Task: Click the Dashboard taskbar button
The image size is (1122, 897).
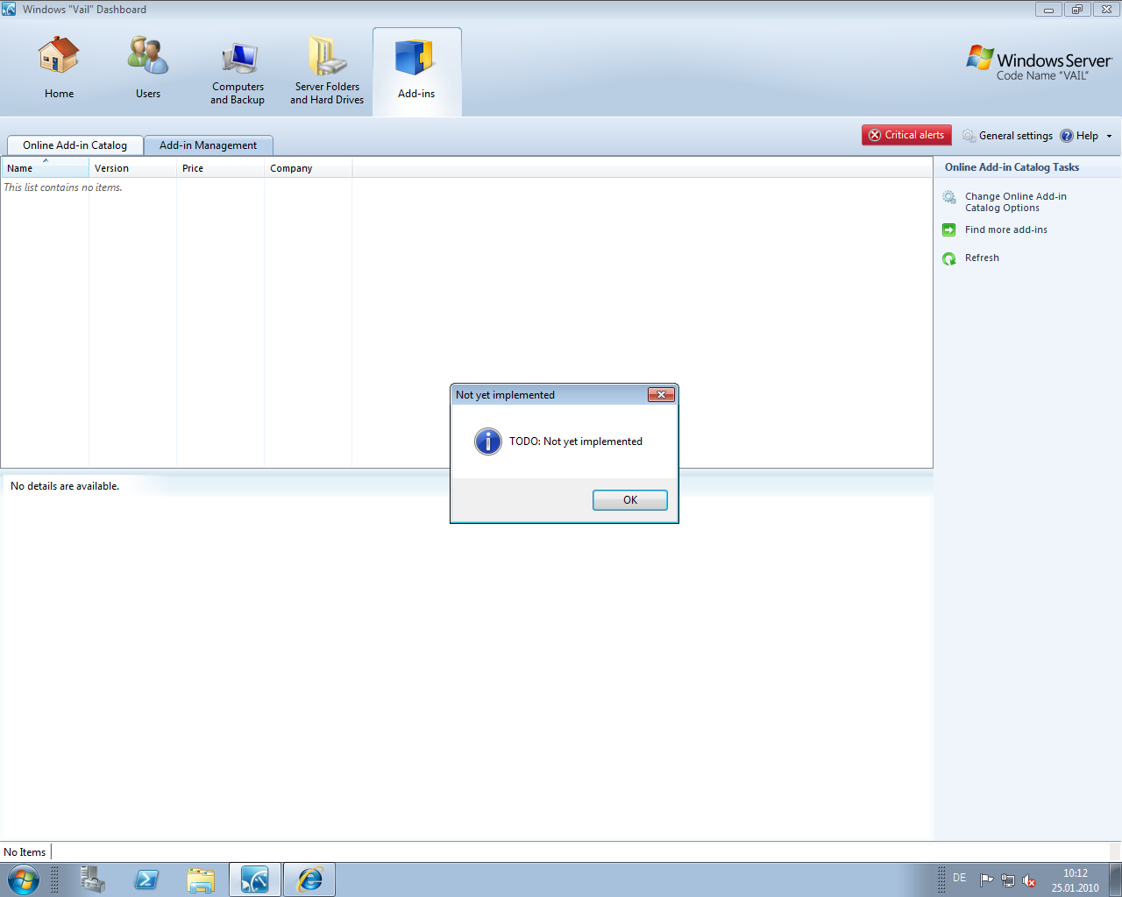Action: pos(255,879)
